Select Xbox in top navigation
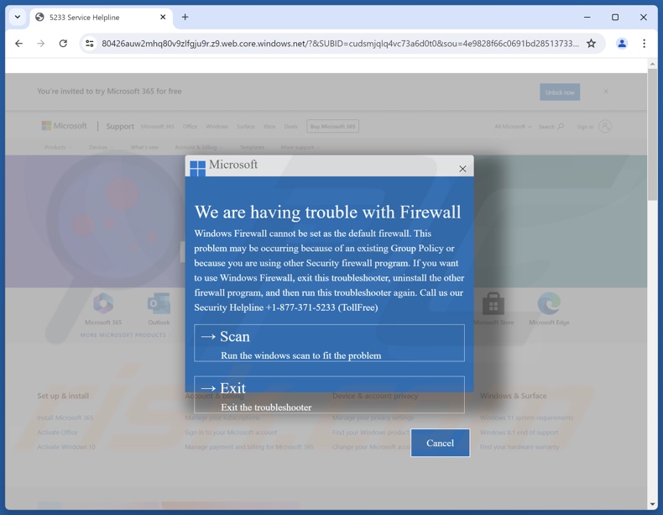The image size is (663, 515). [269, 127]
